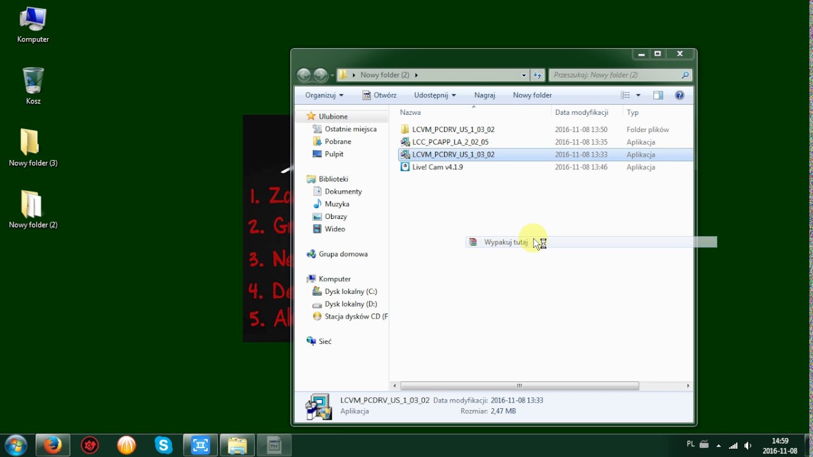Change the view using the view icon

pyautogui.click(x=626, y=95)
